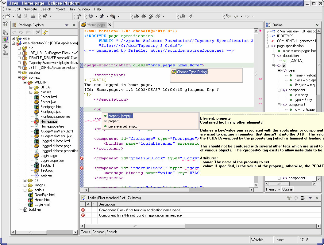Click the Print toolbar icon
The width and height of the screenshot is (324, 245).
click(33, 16)
